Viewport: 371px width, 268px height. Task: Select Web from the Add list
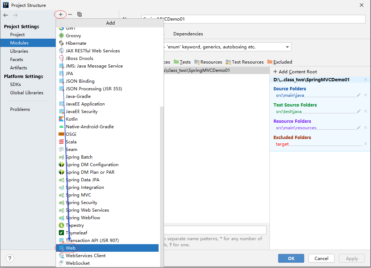(x=107, y=248)
